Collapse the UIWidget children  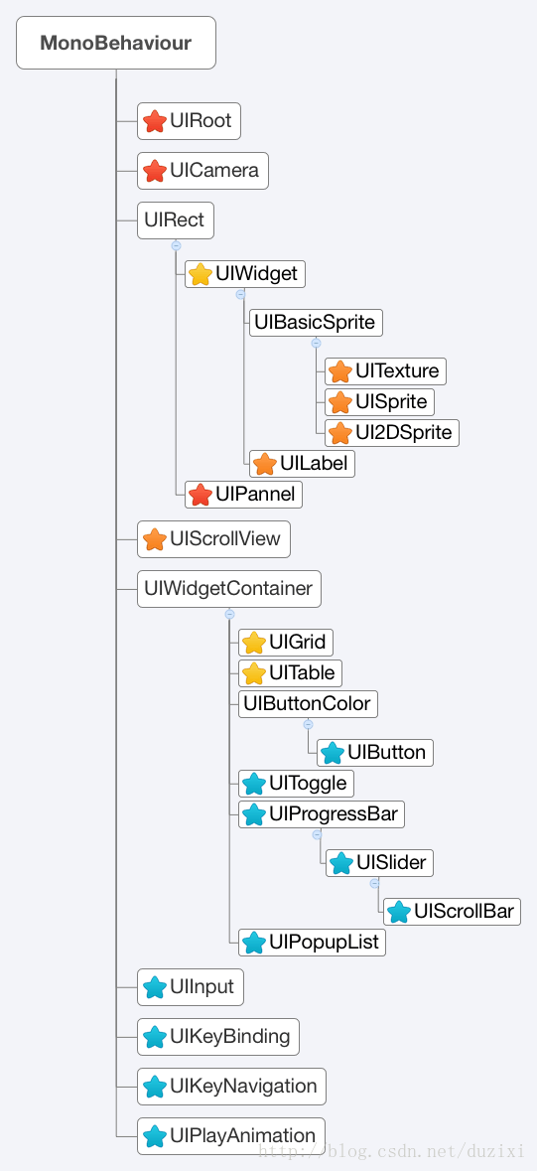pos(240,294)
